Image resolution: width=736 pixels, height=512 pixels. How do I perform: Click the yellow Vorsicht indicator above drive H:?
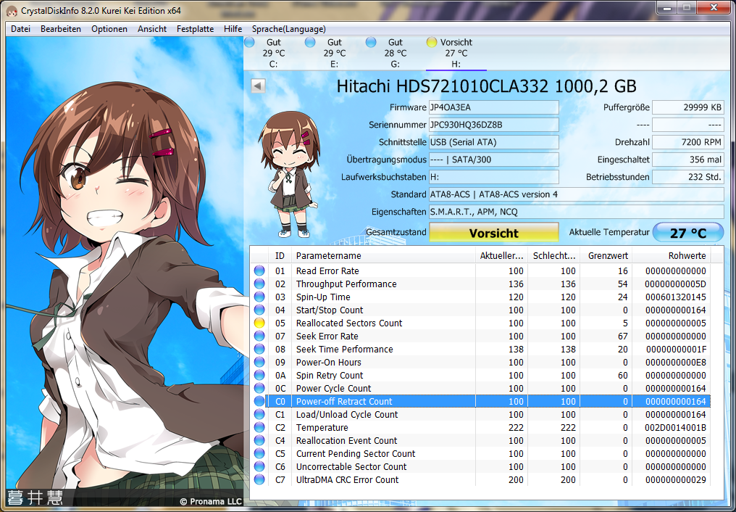[x=430, y=42]
